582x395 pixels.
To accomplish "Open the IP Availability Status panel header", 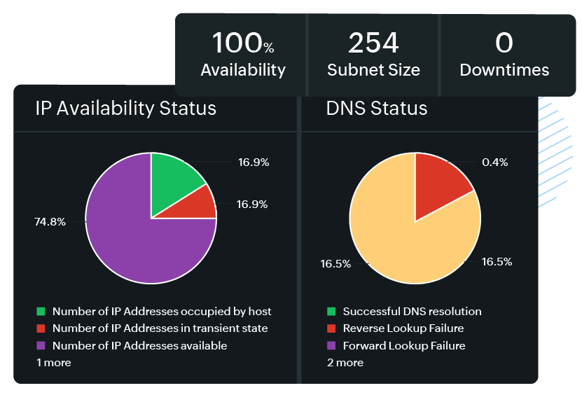I will [125, 109].
